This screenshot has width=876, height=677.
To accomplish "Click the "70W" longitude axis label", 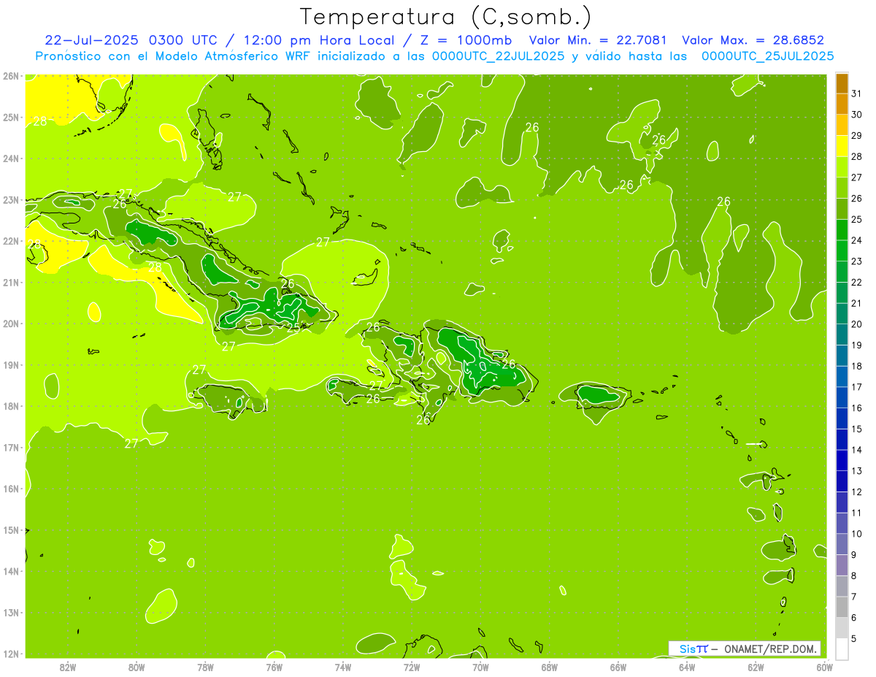I will coord(480,667).
